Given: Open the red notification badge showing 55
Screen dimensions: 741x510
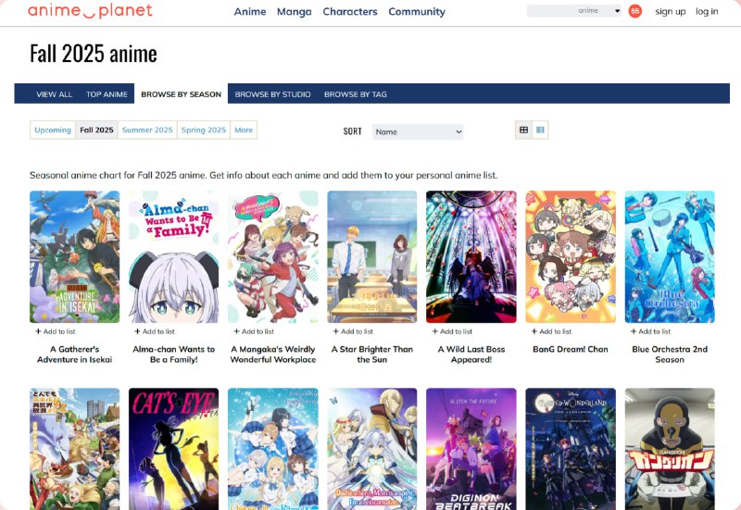Looking at the screenshot, I should 634,11.
